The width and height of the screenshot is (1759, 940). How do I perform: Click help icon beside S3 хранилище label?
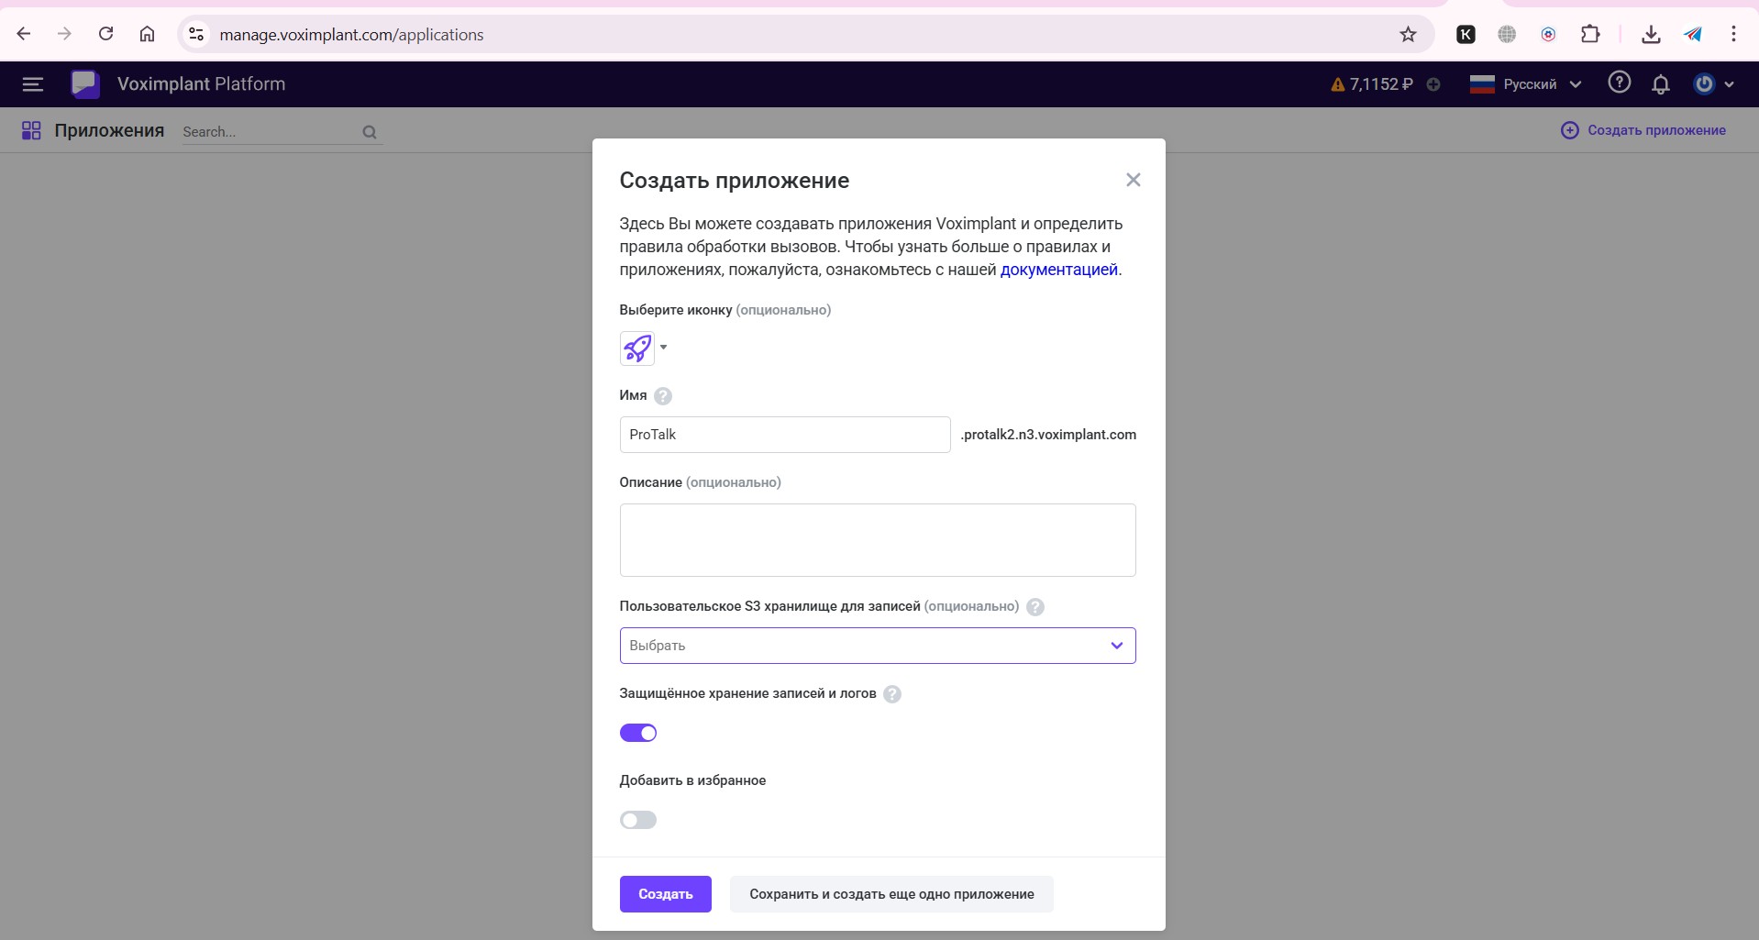tap(1034, 607)
